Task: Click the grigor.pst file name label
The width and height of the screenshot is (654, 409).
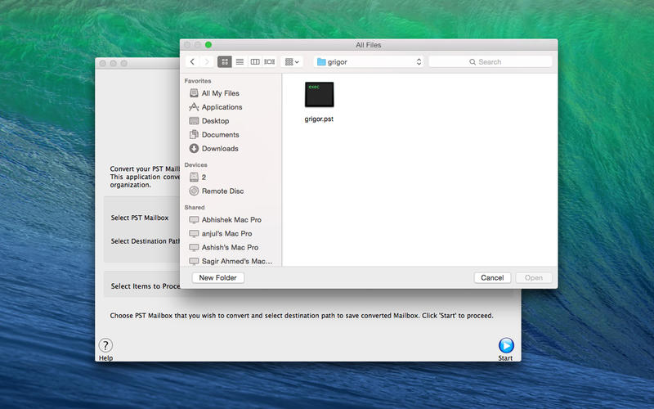Action: pos(319,119)
